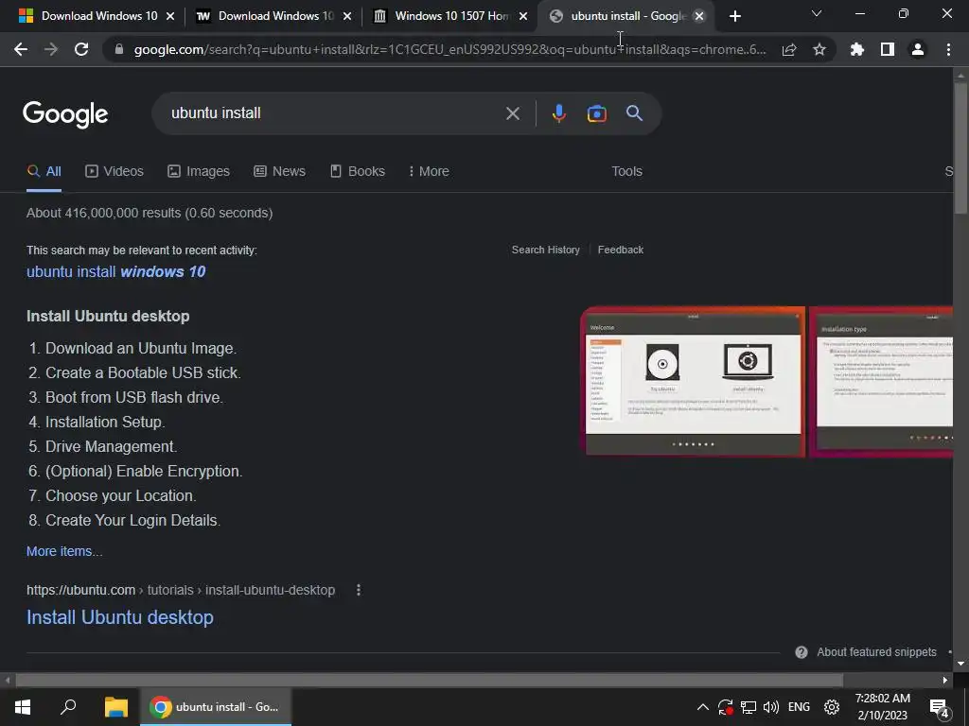The image size is (969, 726).
Task: Expand More search filters
Action: pyautogui.click(x=429, y=171)
